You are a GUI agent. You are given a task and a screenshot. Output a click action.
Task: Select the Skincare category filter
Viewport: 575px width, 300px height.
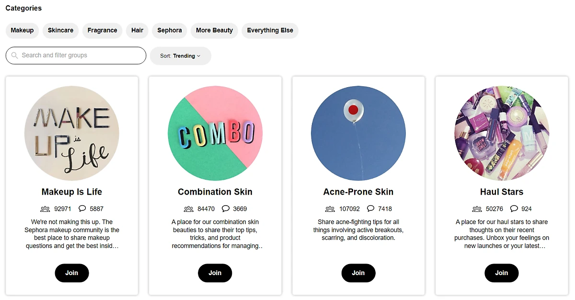pyautogui.click(x=60, y=31)
